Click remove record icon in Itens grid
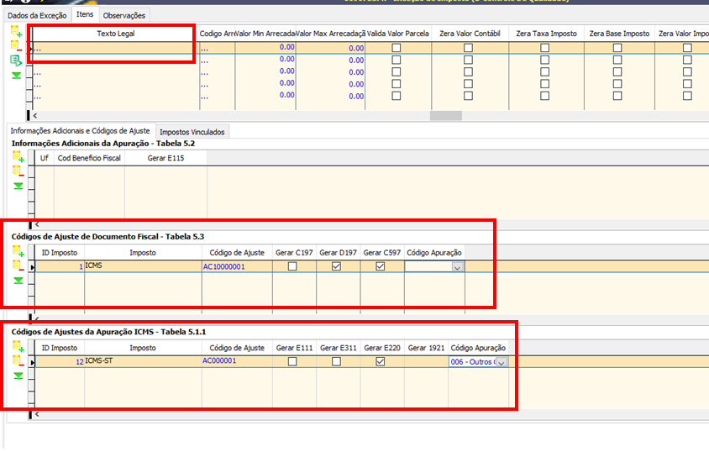Image resolution: width=709 pixels, height=452 pixels. coord(17,45)
